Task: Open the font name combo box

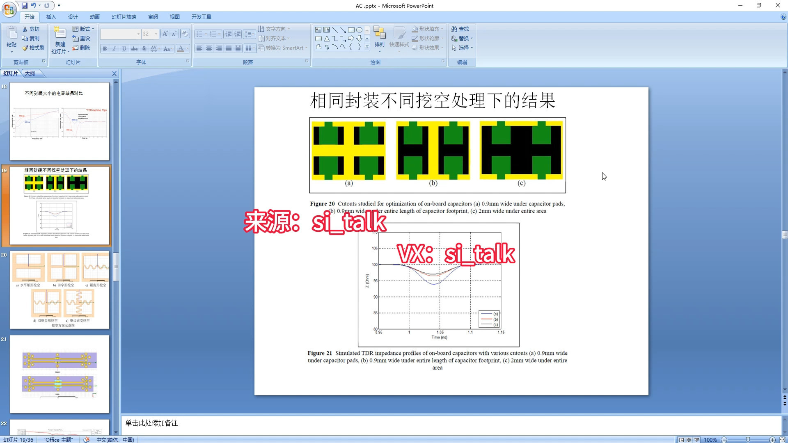Action: 121,34
